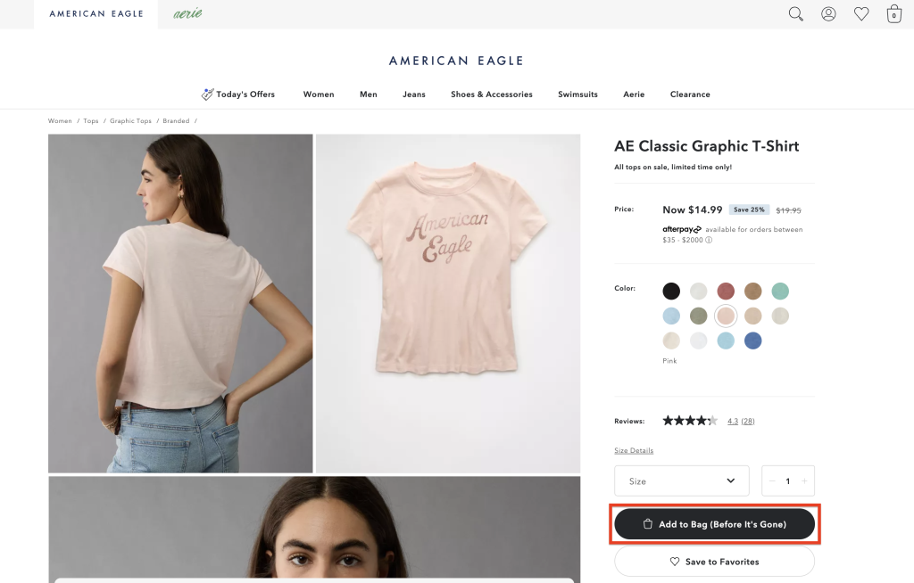Open the account profile icon
Image resolution: width=914 pixels, height=583 pixels.
(x=828, y=13)
